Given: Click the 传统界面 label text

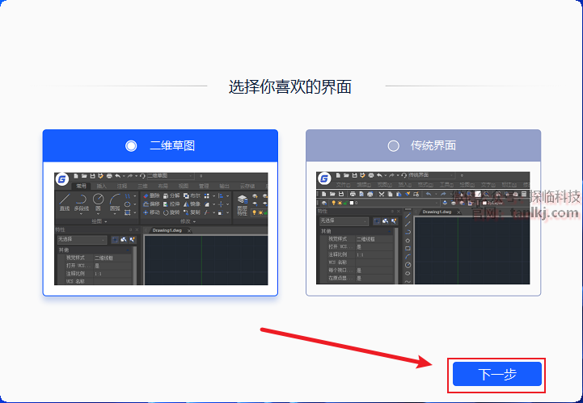Looking at the screenshot, I should click(x=433, y=145).
